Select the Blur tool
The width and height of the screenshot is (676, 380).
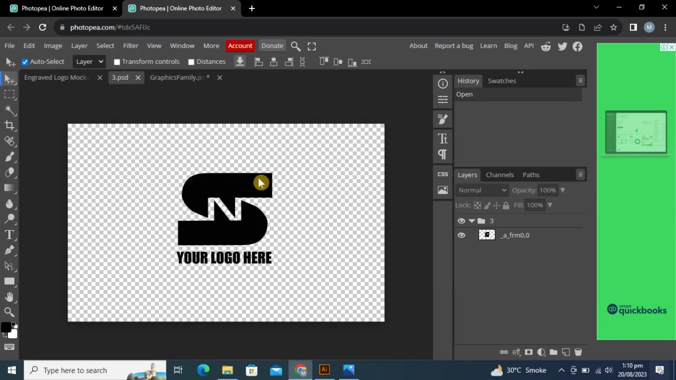click(10, 203)
